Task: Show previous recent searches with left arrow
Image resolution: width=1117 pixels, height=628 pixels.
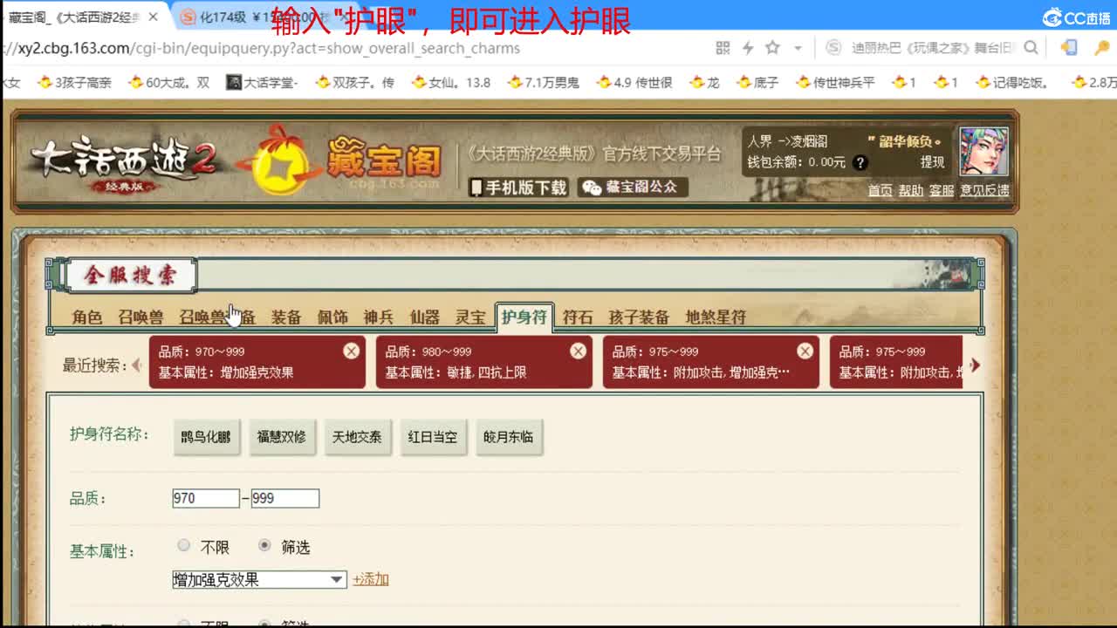Action: [137, 365]
